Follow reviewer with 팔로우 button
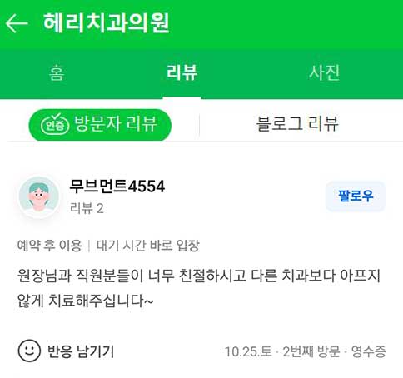The width and height of the screenshot is (403, 378). point(356,196)
